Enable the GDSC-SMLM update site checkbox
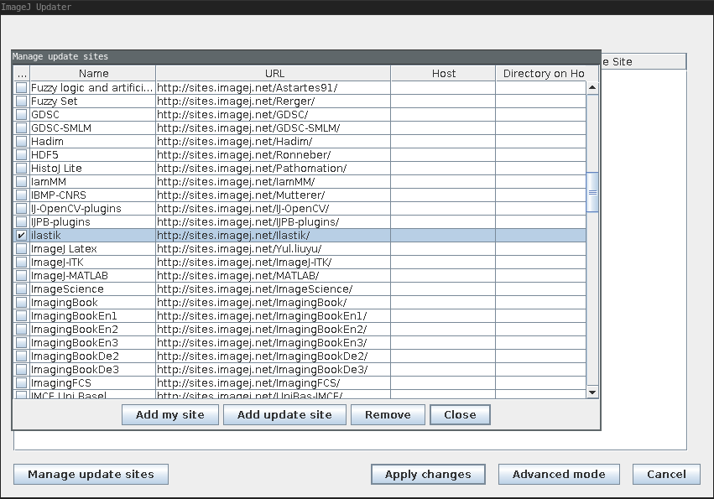The width and height of the screenshot is (714, 499). 22,128
